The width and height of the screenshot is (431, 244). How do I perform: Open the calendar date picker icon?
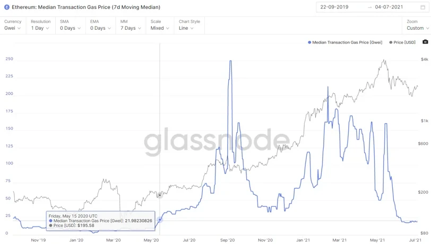coord(423,7)
